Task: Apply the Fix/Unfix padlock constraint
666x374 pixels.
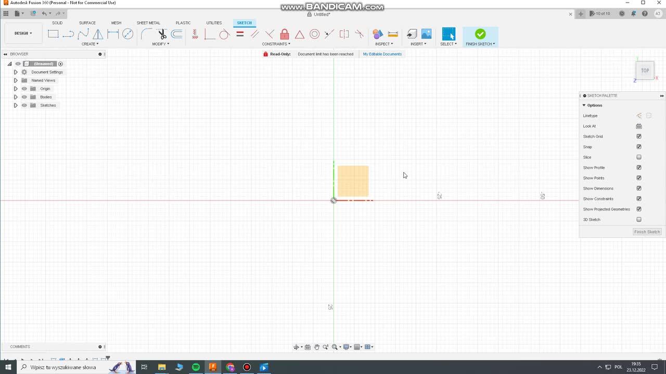Action: [285, 34]
